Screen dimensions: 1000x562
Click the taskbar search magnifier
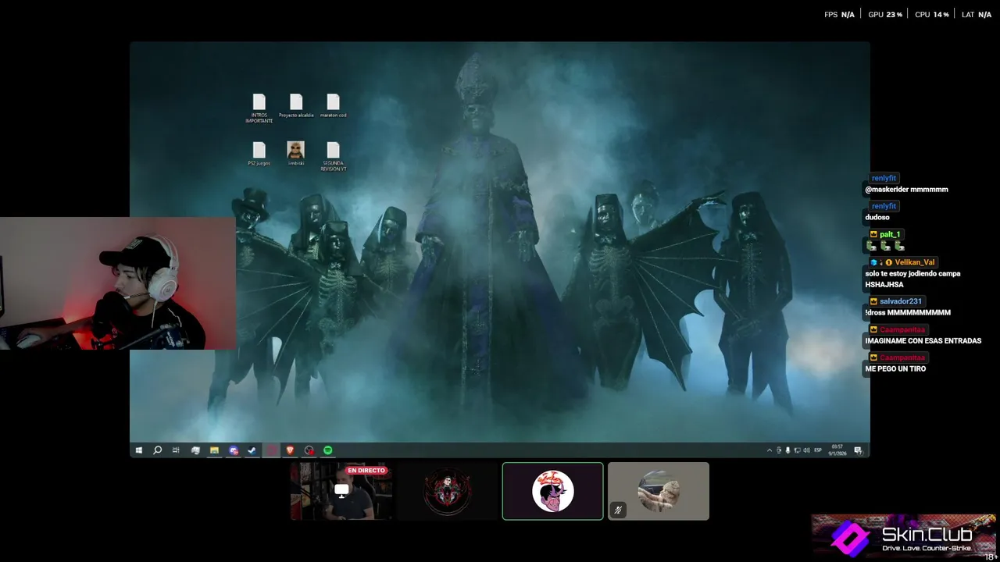(157, 450)
